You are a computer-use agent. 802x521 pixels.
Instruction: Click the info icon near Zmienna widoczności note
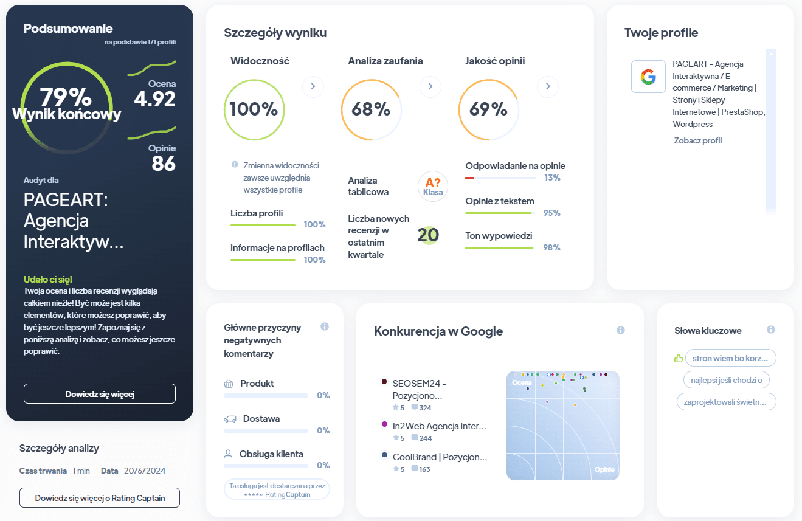point(235,165)
